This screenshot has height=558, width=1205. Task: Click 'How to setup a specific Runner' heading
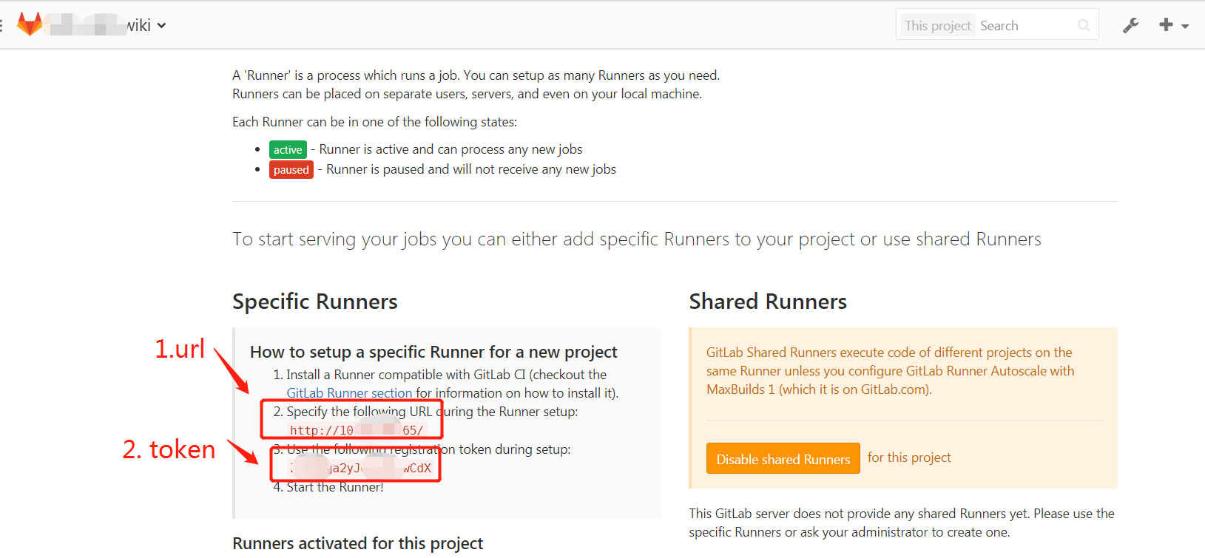click(433, 352)
